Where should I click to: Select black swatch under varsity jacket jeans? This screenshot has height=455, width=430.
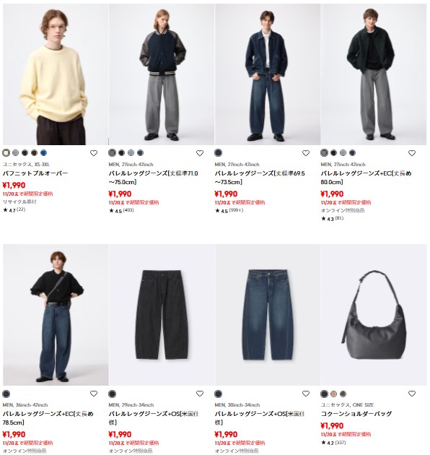point(121,152)
